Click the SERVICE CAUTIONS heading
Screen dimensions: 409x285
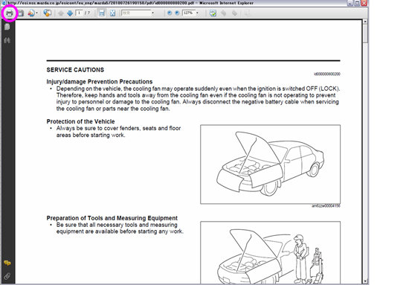point(75,70)
